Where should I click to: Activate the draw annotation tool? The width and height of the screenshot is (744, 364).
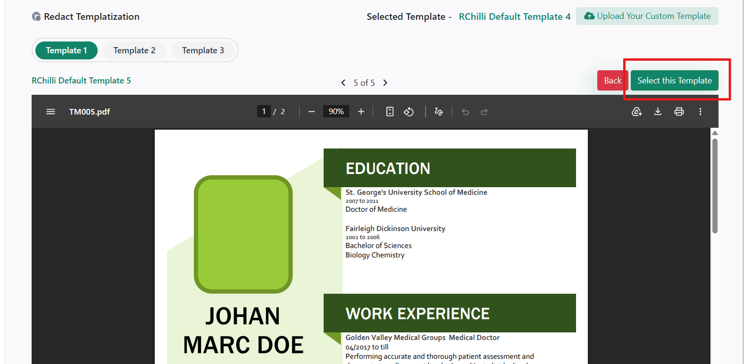pos(439,112)
